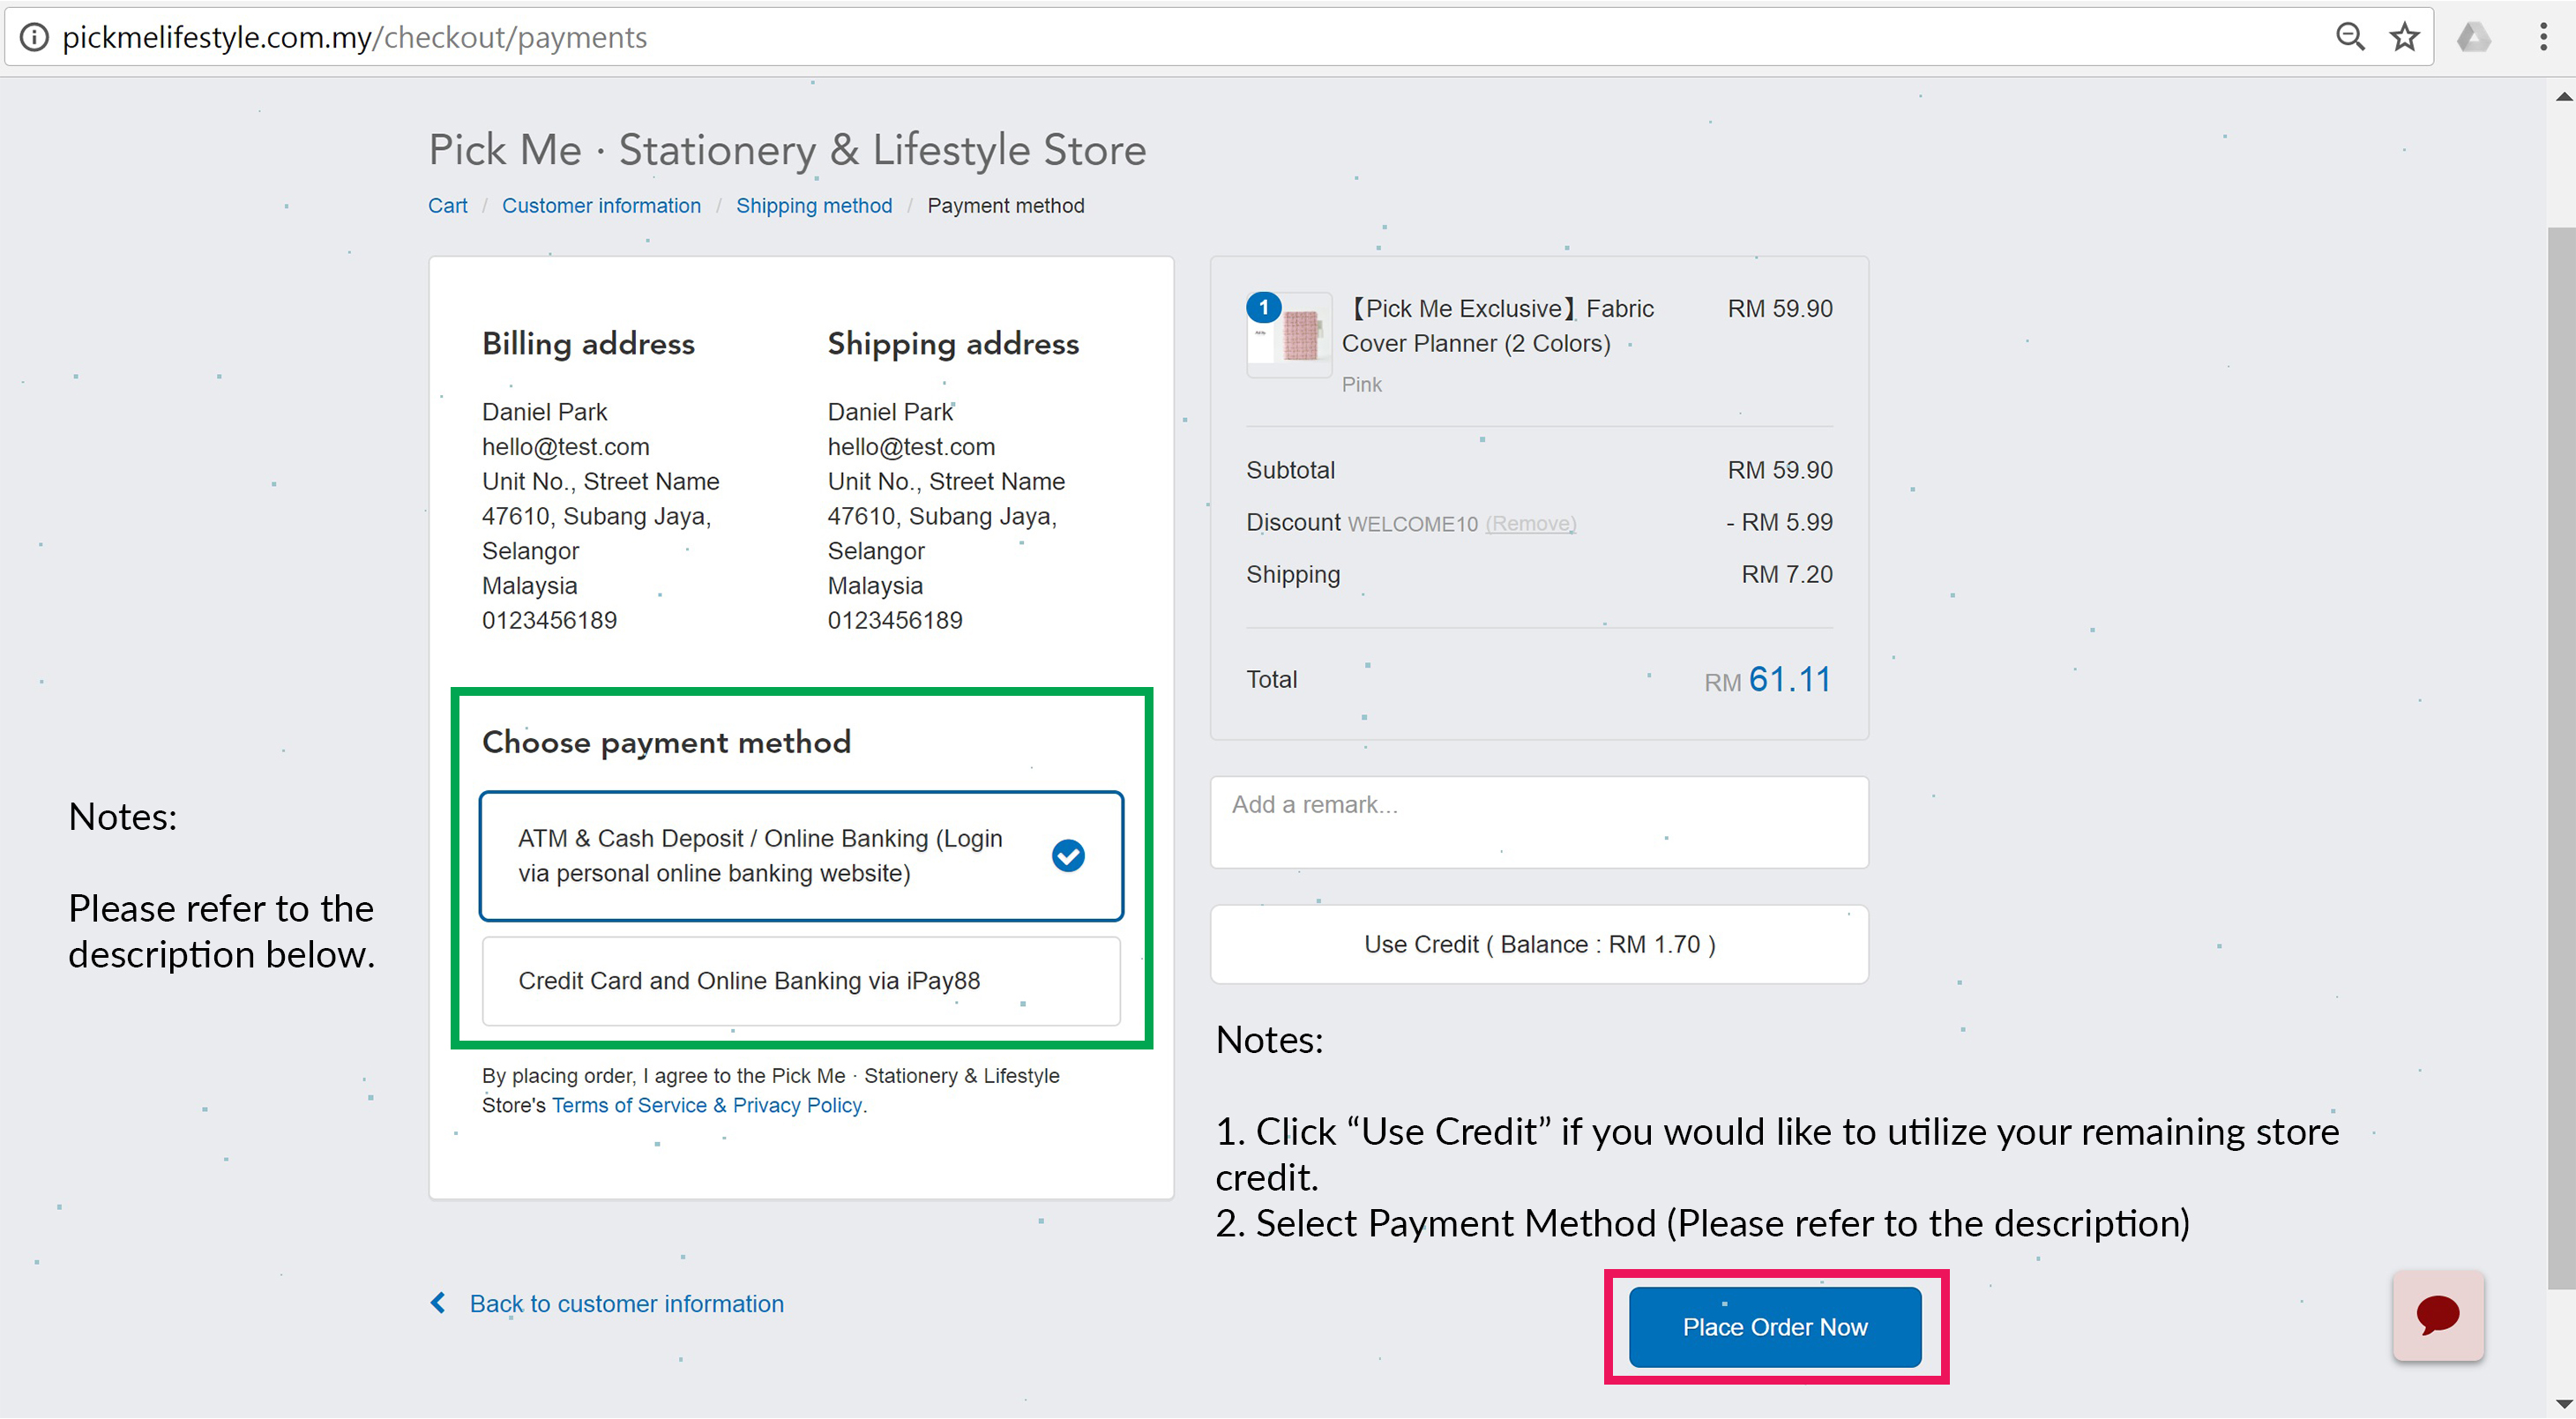Viewport: 2576px width, 1419px height.
Task: Click Payment method breadcrumb text
Action: click(x=1005, y=205)
